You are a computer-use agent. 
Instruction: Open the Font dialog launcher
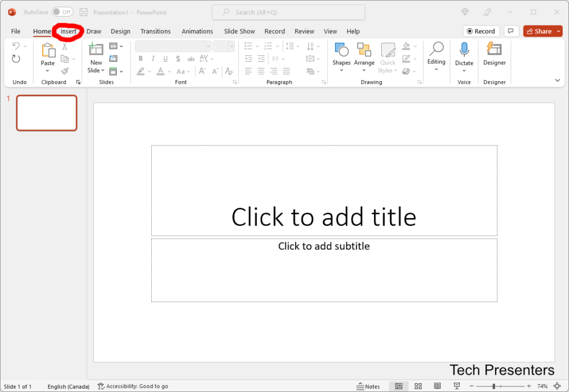[235, 82]
